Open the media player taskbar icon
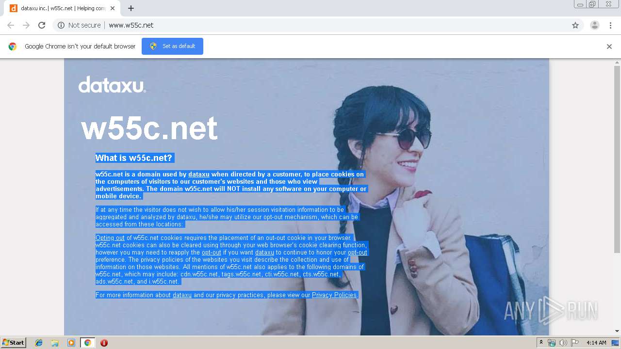The image size is (621, 349). [x=71, y=343]
